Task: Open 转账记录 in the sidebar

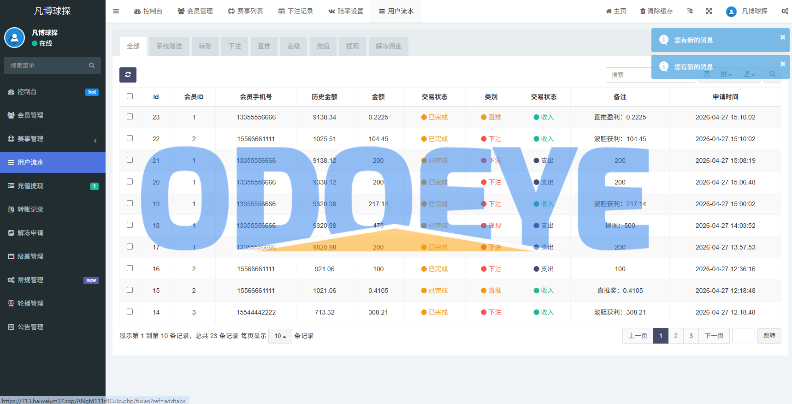Action: (x=53, y=209)
